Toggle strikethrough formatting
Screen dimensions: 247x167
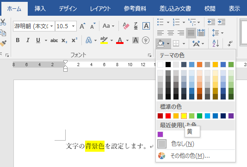pyautogui.click(x=54, y=41)
